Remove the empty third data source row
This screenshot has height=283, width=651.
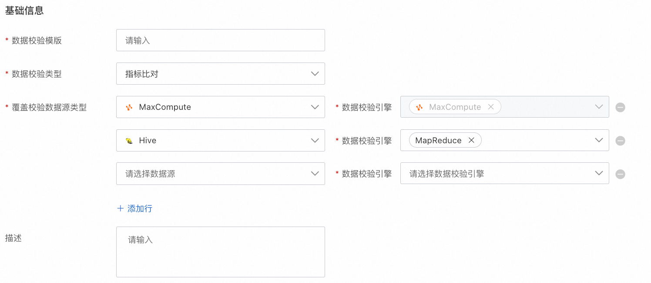(620, 174)
